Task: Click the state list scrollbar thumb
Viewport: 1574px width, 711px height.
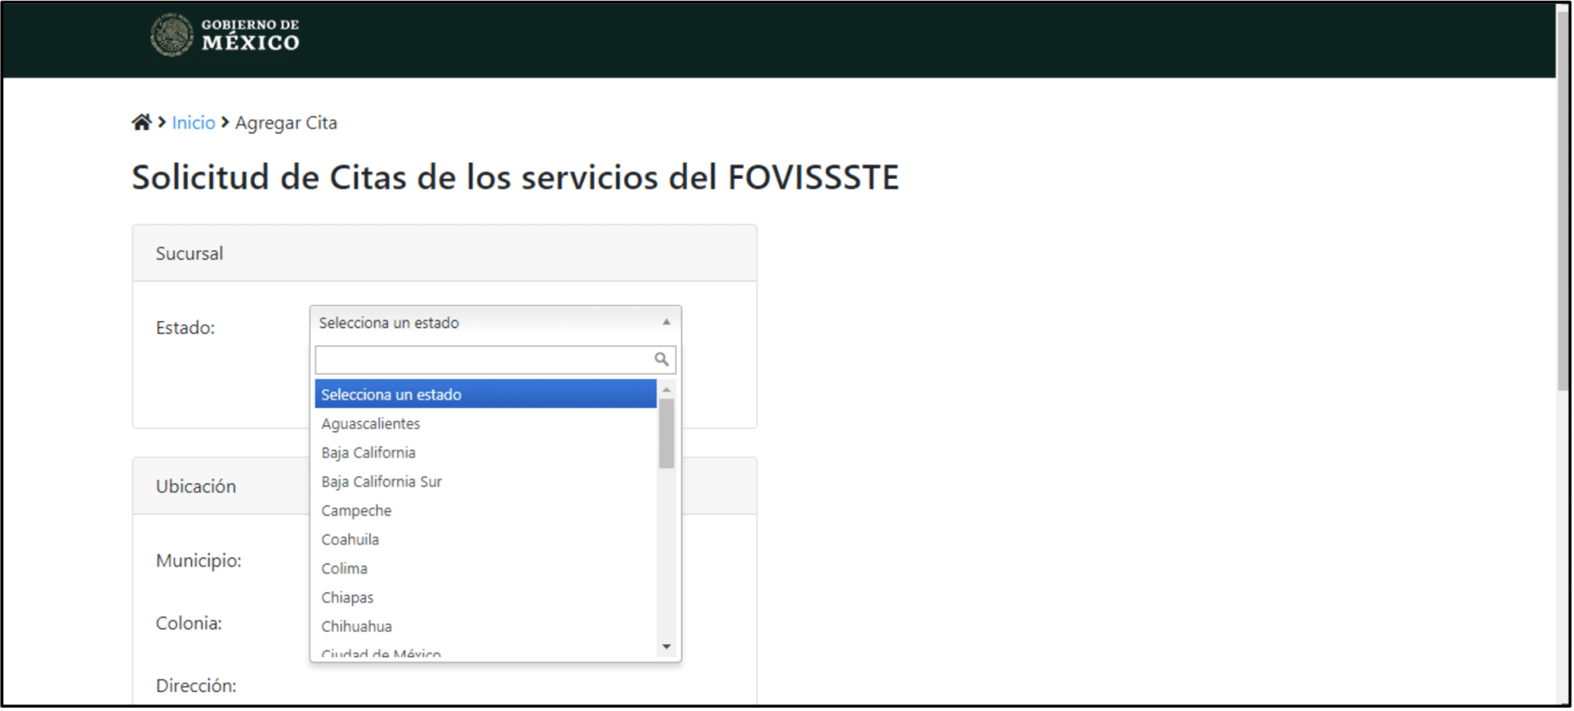Action: [x=666, y=434]
